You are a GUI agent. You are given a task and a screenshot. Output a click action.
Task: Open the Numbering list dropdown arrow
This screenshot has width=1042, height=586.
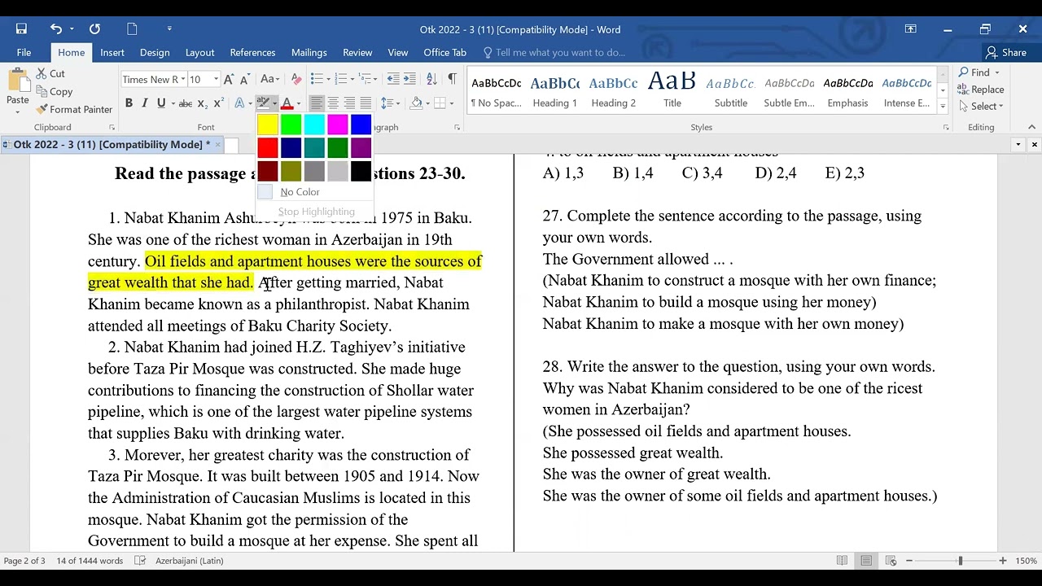click(x=352, y=79)
